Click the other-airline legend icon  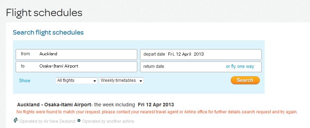click(x=79, y=121)
